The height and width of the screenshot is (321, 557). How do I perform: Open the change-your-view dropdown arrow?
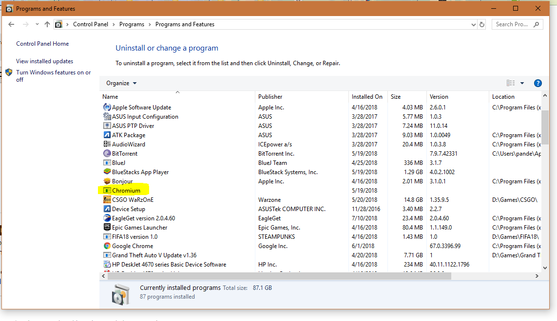pyautogui.click(x=522, y=83)
